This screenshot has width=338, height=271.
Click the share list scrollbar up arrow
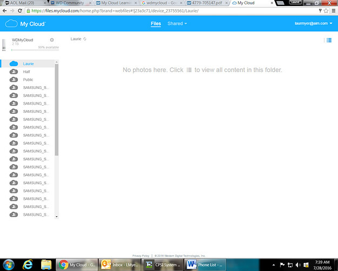pyautogui.click(x=56, y=62)
